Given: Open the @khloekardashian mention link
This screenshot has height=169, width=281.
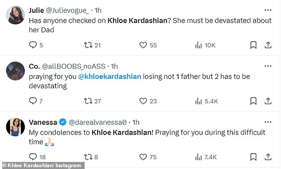Looking at the screenshot, I should tap(109, 77).
